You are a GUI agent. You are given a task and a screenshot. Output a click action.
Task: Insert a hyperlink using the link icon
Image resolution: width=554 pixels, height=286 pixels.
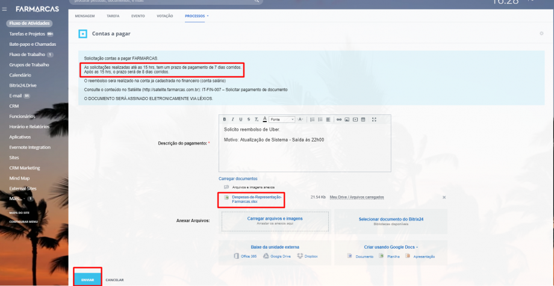339,119
